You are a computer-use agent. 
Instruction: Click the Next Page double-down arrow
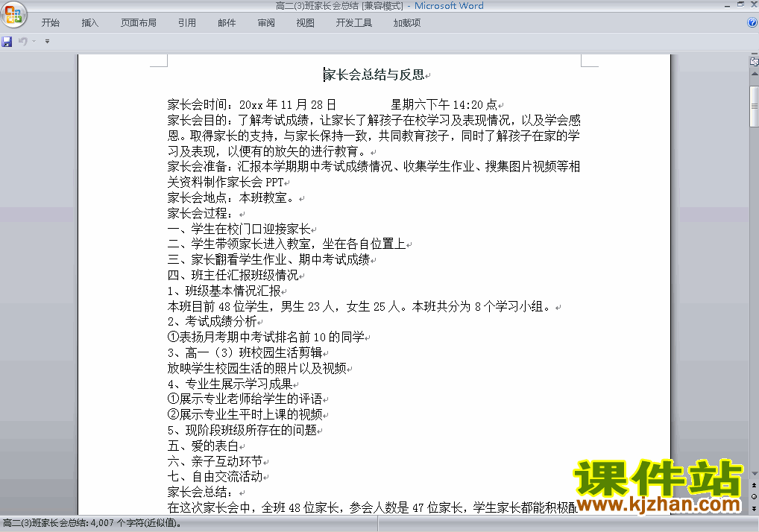tap(755, 508)
